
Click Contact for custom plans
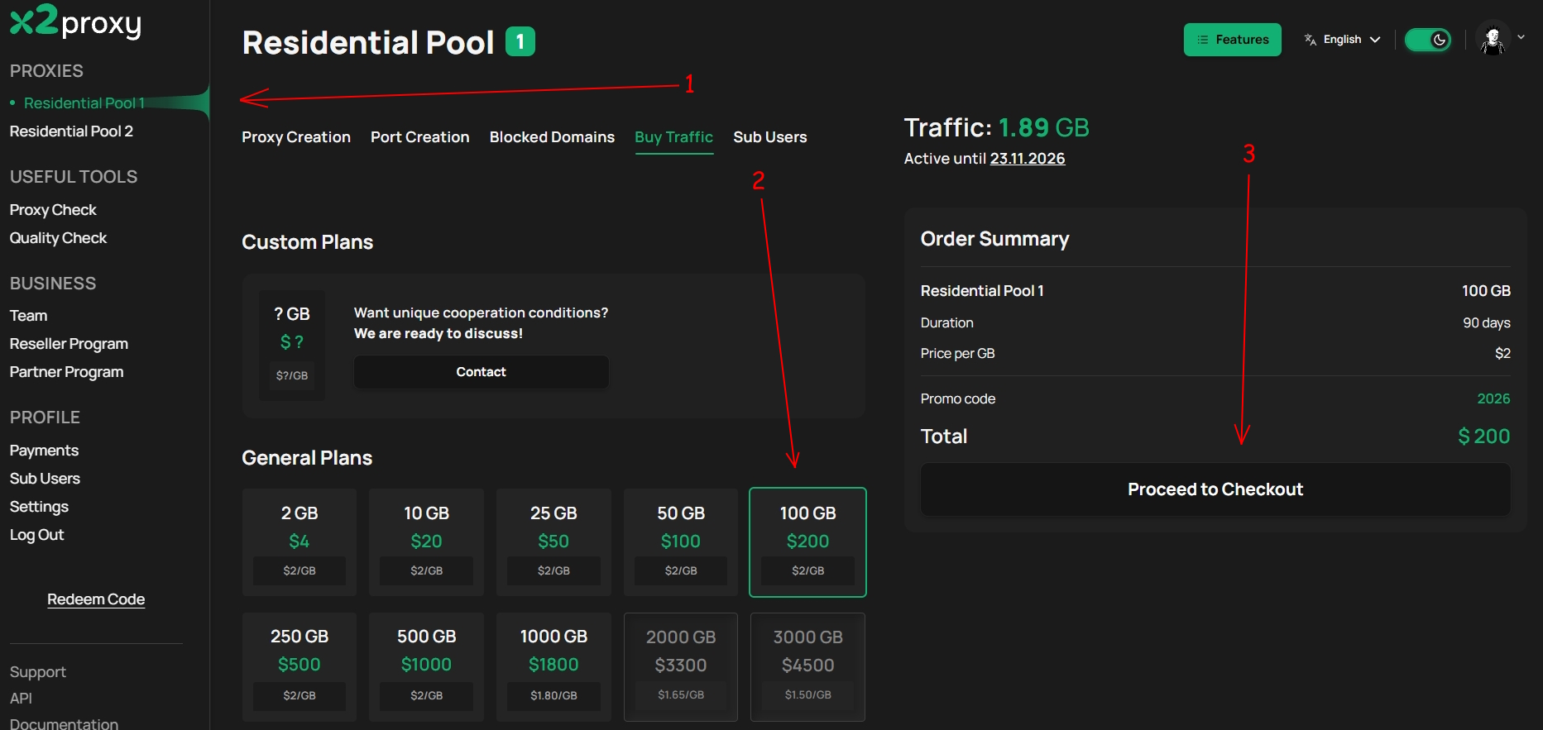(x=481, y=372)
